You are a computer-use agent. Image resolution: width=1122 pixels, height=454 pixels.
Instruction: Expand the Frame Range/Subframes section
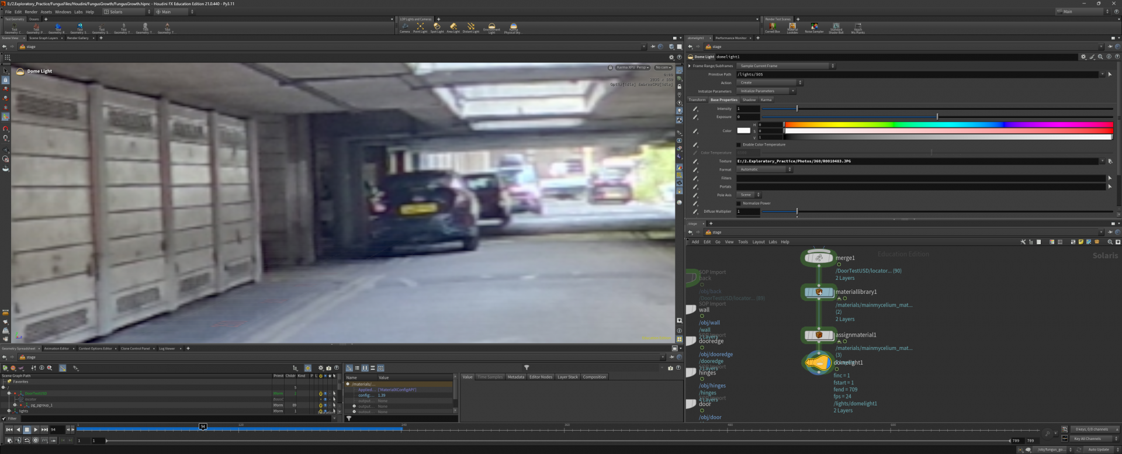[690, 66]
